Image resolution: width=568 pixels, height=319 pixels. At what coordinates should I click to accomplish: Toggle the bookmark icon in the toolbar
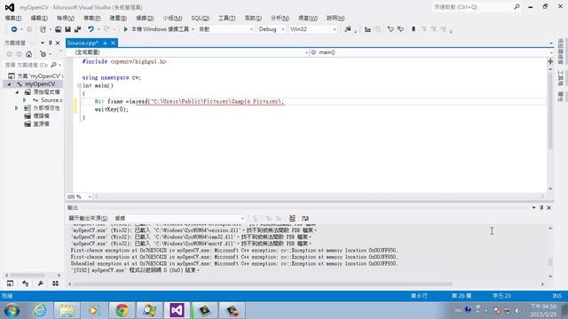coord(414,29)
